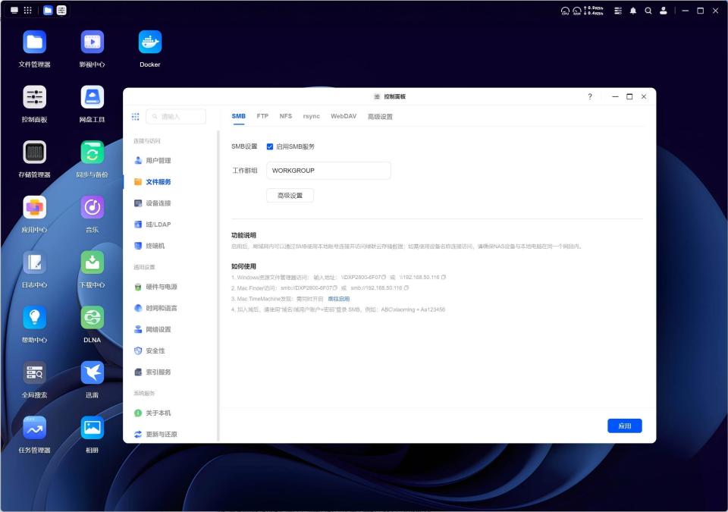The image size is (728, 512).
Task: Launch the 迅雷 app
Action: (92, 372)
